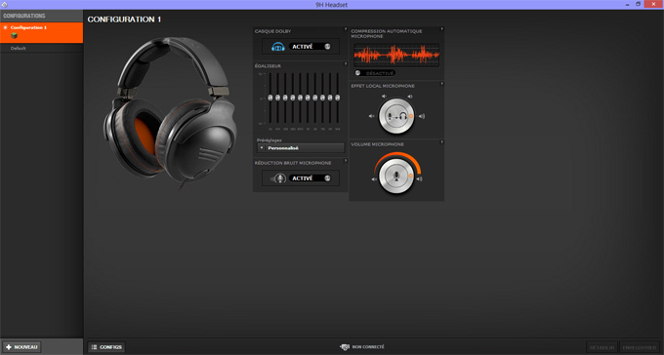Click the orange microphone compression waveform
Image resolution: width=664 pixels, height=355 pixels.
point(396,55)
